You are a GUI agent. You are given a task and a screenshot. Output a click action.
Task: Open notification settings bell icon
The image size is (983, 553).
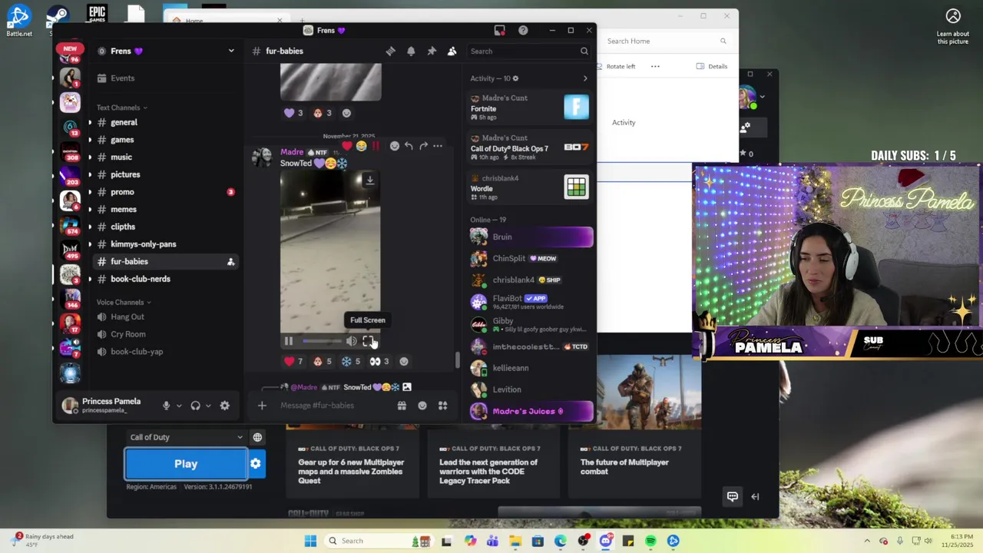click(x=411, y=51)
